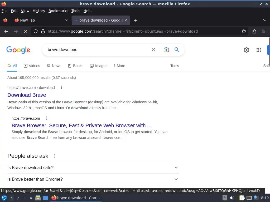
Task: Open the tracking protection shield icon
Action: pos(36,32)
